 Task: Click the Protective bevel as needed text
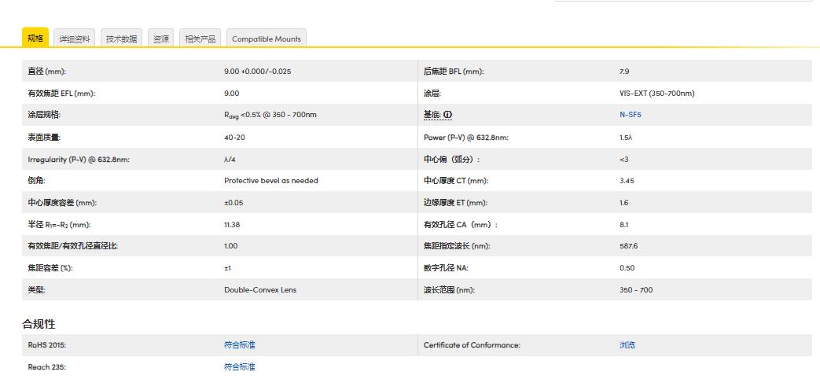[271, 181]
